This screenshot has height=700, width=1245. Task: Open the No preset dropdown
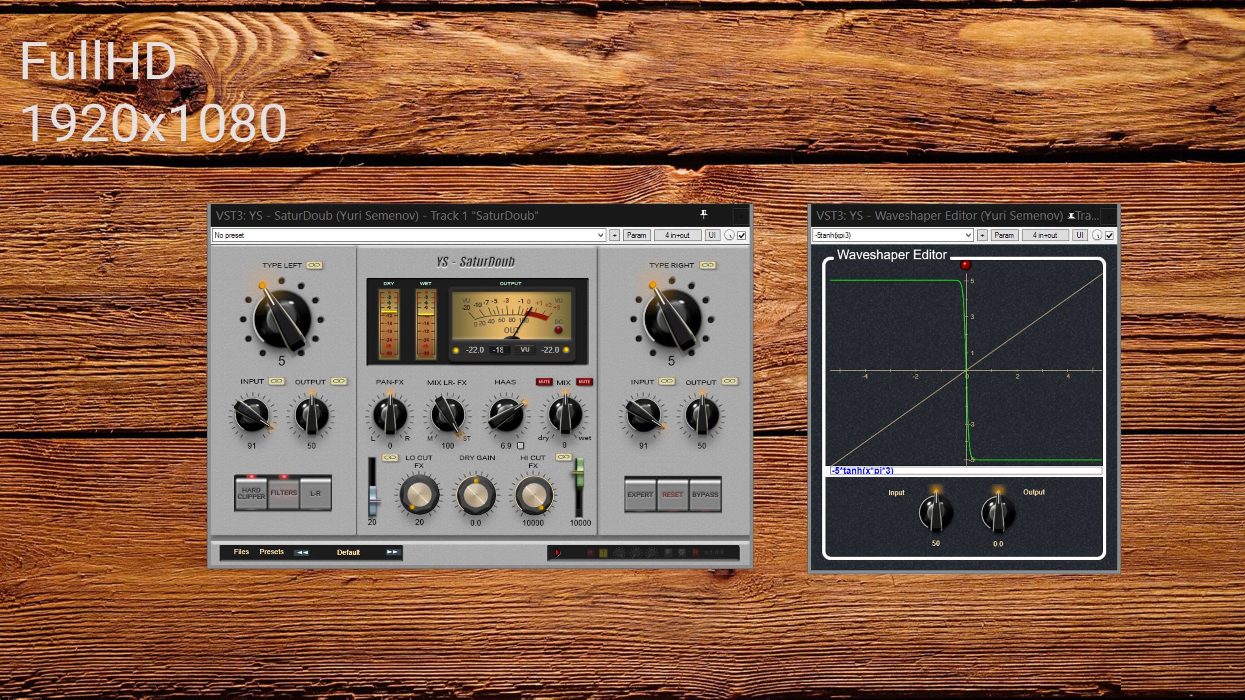coord(409,235)
